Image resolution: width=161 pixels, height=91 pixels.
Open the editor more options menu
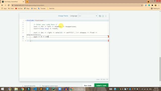106,16
